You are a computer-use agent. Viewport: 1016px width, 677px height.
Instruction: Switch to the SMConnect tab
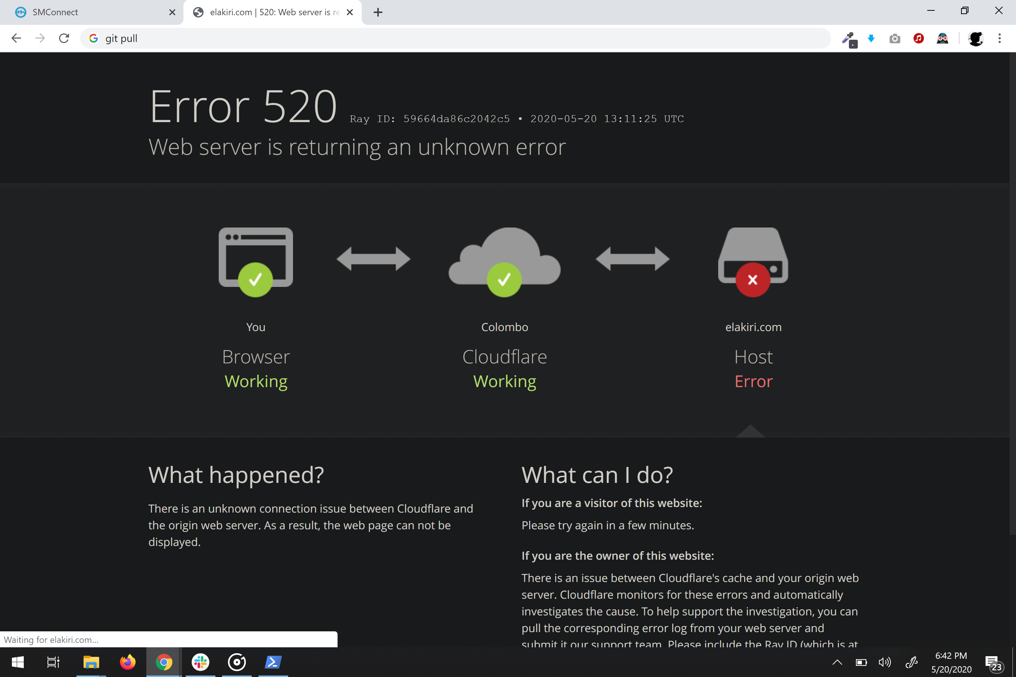tap(91, 12)
